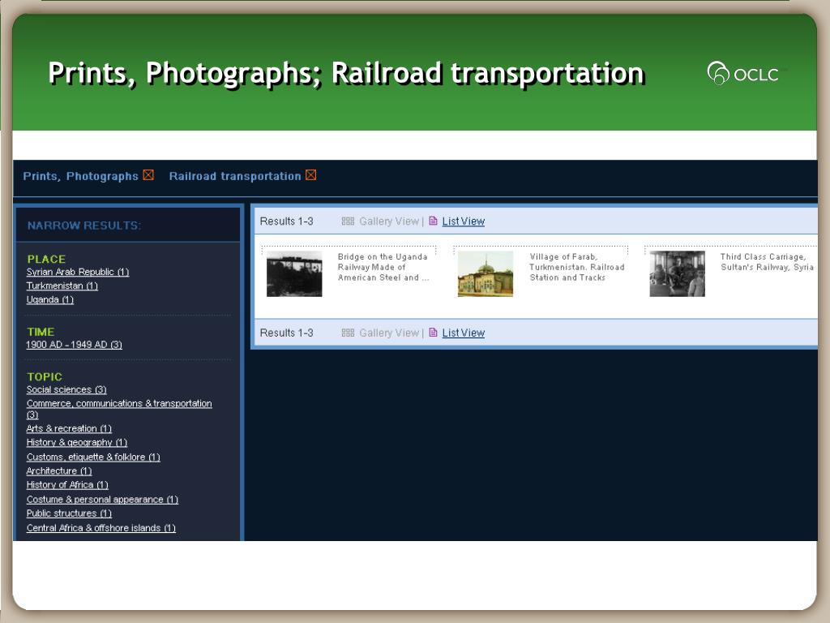Narrow results to Turkmenistan (1)
Image resolution: width=830 pixels, height=623 pixels.
pyautogui.click(x=62, y=286)
